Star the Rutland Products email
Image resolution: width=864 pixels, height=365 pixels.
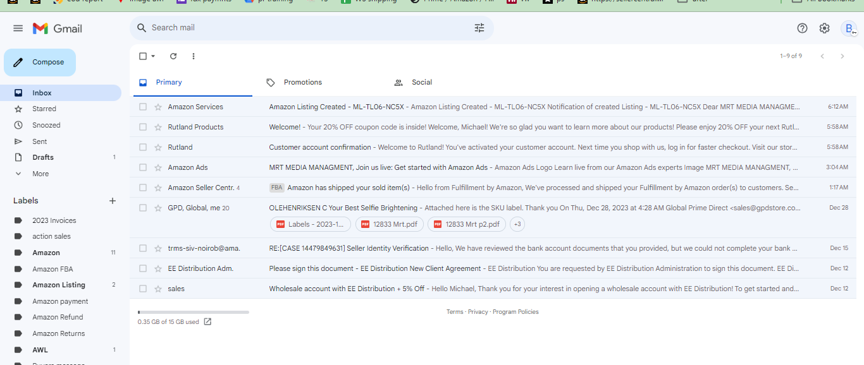(x=158, y=127)
